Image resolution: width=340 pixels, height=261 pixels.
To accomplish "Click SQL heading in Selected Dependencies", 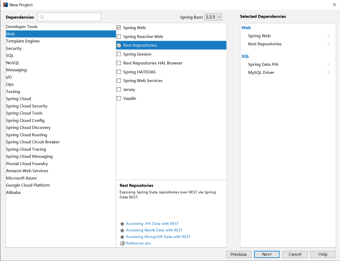I will click(245, 56).
